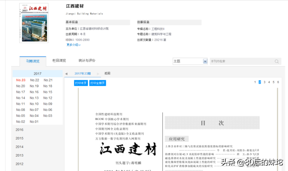
Task: Expand the 2014 year section
Action: (x=20, y=147)
